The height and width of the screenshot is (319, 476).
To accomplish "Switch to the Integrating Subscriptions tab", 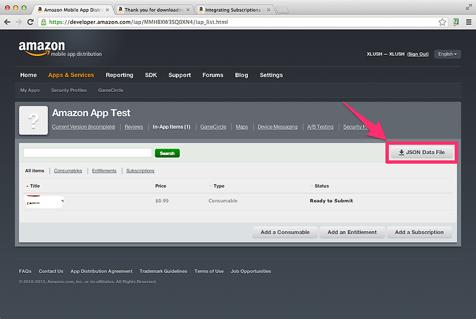I will (x=234, y=10).
